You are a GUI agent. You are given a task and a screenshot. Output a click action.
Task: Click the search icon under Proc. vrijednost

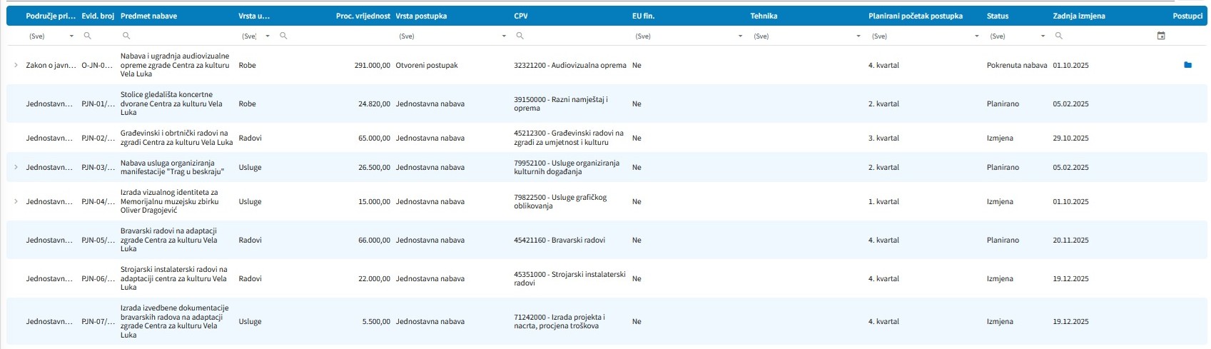pos(283,36)
